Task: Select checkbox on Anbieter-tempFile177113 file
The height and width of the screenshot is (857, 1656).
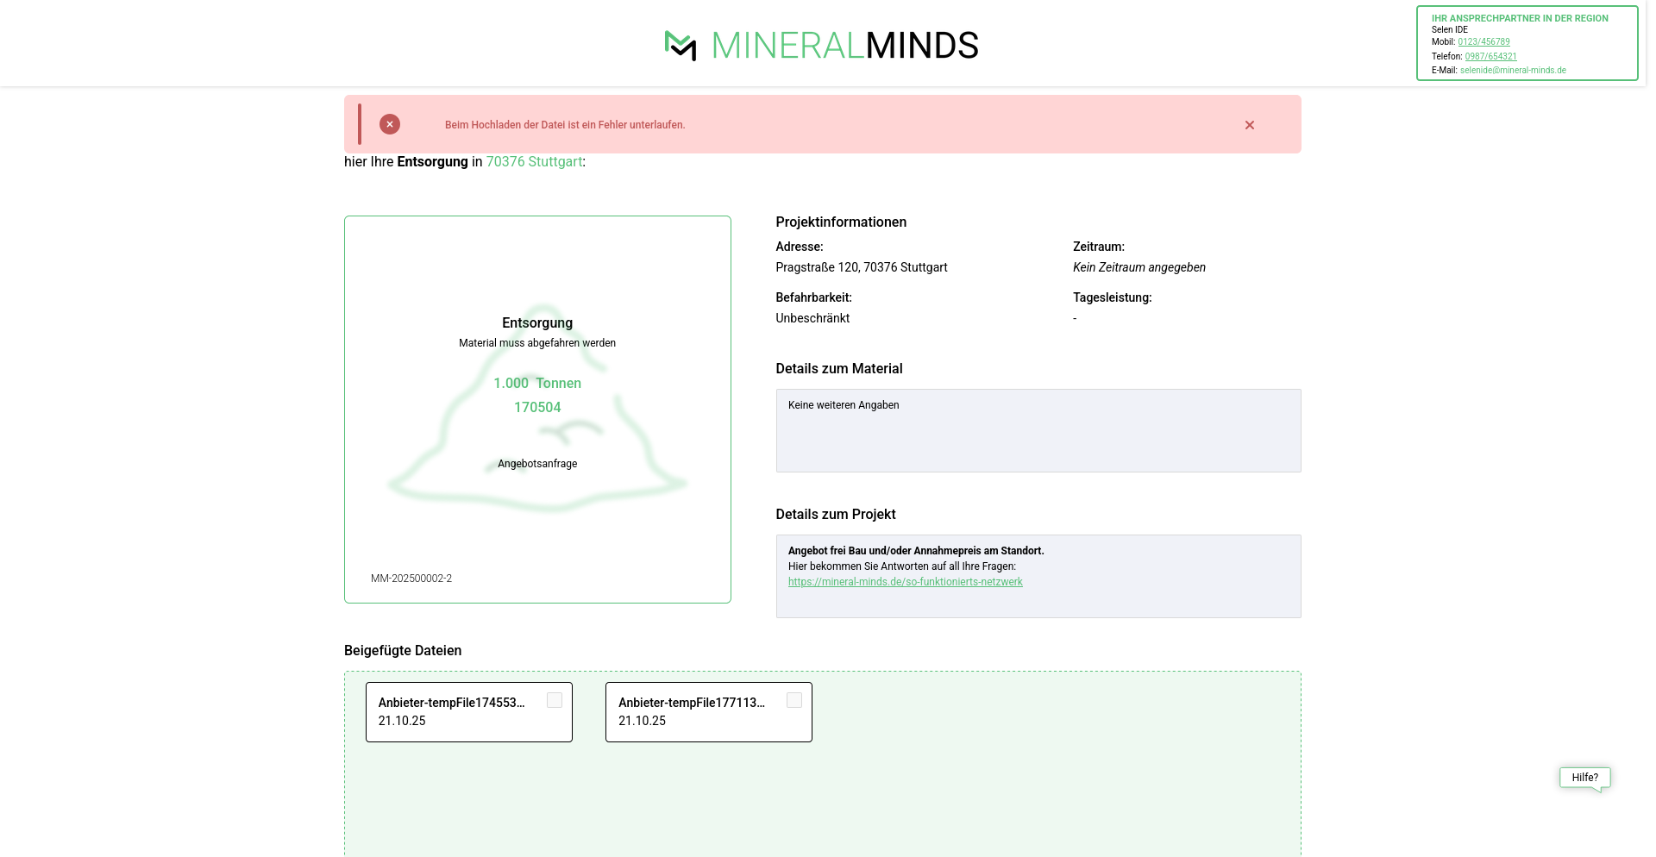Action: click(x=794, y=701)
